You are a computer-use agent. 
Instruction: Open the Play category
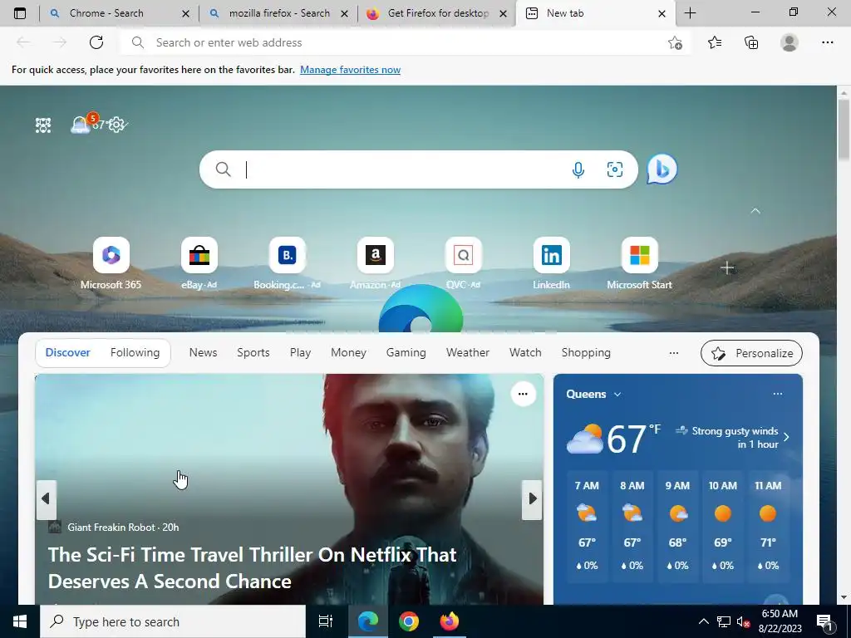pyautogui.click(x=300, y=352)
